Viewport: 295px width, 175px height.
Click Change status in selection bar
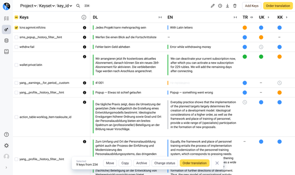(x=165, y=163)
